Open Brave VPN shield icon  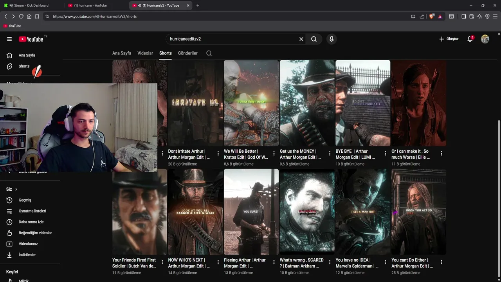(487, 16)
